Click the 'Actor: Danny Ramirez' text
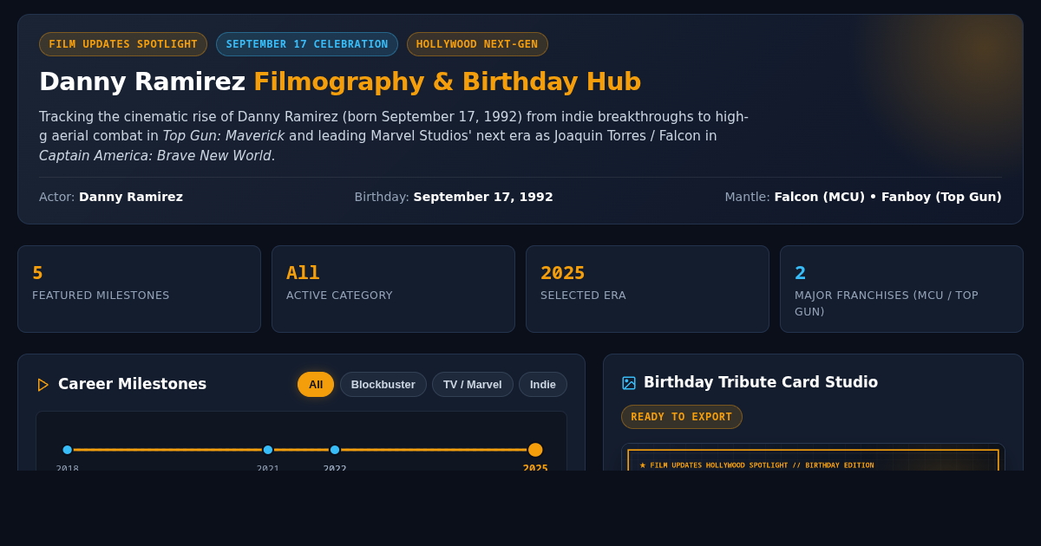 click(x=111, y=197)
